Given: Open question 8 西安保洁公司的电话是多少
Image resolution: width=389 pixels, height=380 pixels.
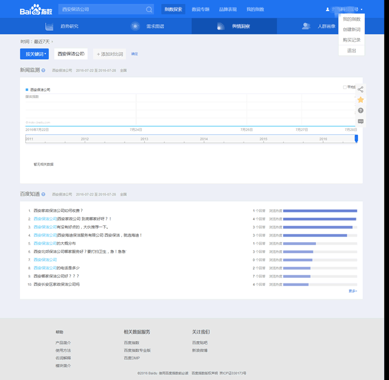Looking at the screenshot, I should 57,267.
